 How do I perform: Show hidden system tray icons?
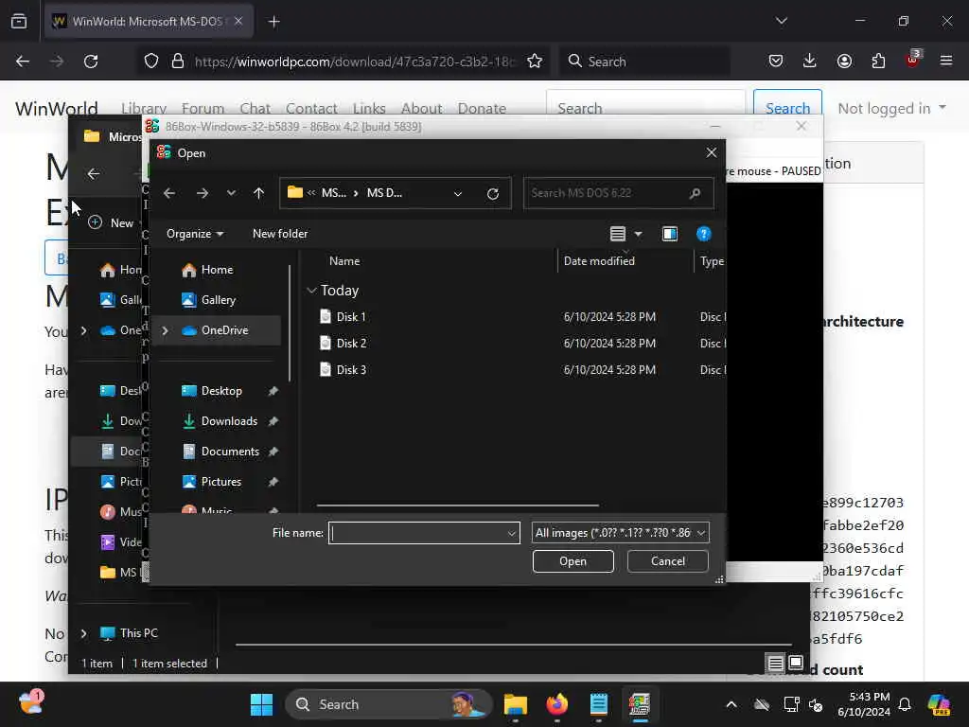(731, 704)
